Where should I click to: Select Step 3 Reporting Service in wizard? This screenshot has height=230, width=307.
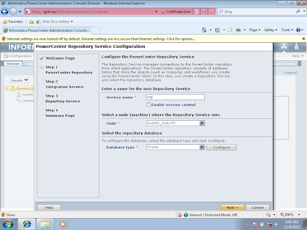tap(63, 99)
